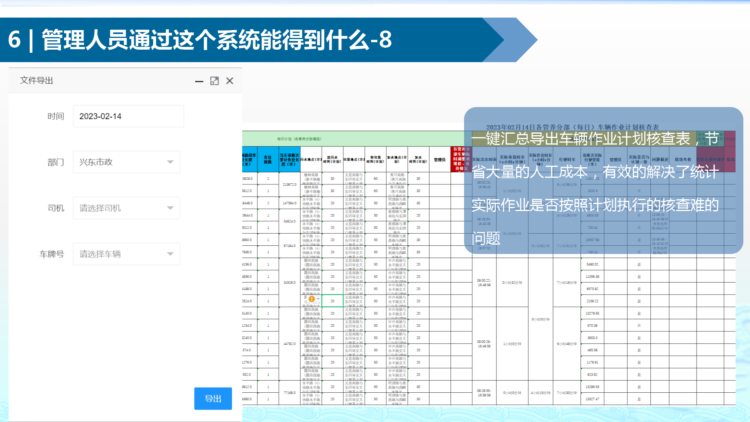Click the 时间 date field showing 2023-02-14

(129, 116)
